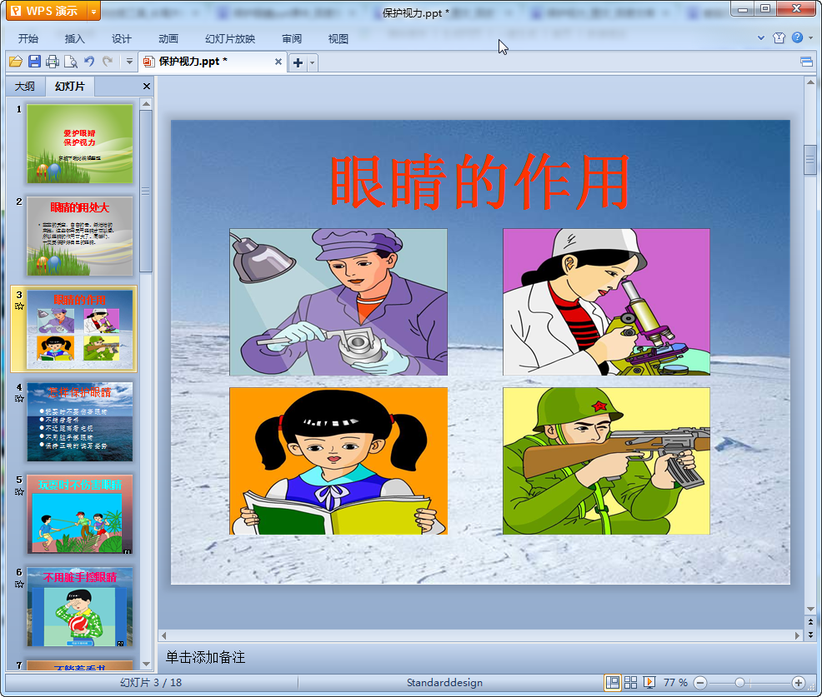Collapse ribbon using the chevron arrow

(x=761, y=37)
